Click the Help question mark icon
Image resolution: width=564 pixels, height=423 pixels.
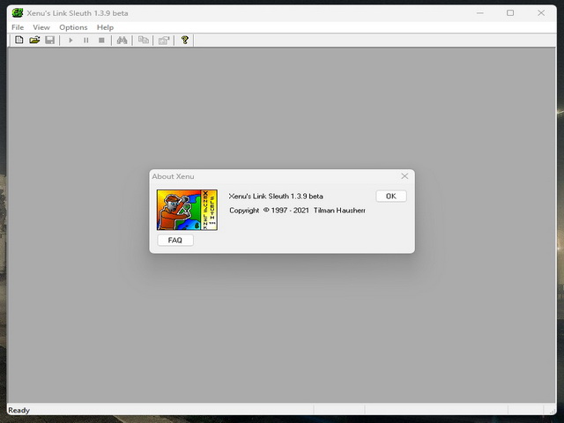coord(185,40)
